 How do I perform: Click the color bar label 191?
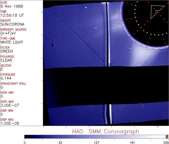pos(132,143)
